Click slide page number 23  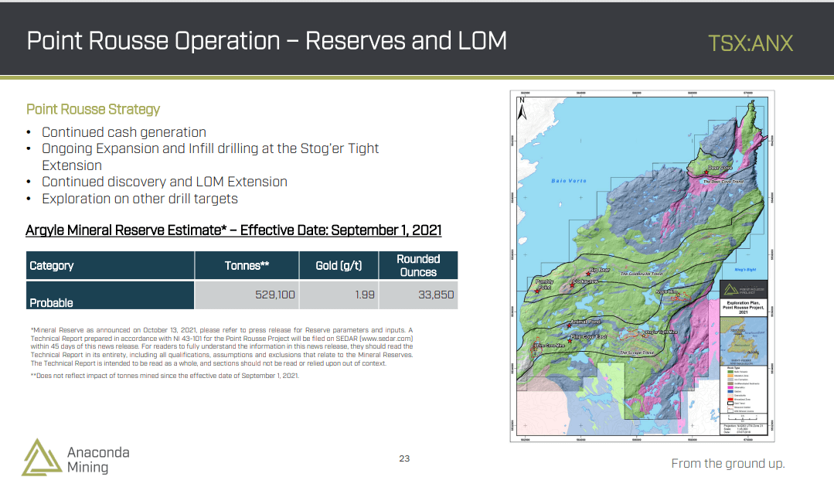(x=404, y=458)
